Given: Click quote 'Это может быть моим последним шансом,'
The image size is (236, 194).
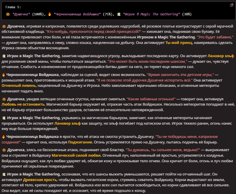Looking at the screenshot, I should pyautogui.click(x=147, y=61).
